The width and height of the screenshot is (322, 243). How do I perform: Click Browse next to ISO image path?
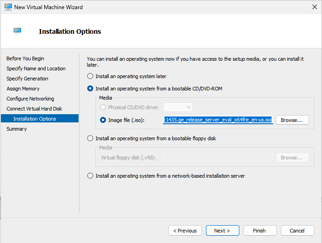(x=292, y=120)
